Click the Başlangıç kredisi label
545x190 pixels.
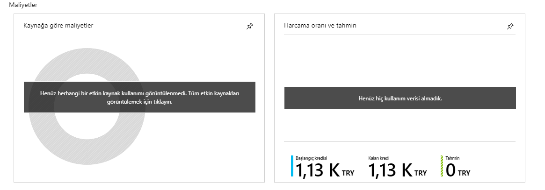pos(311,158)
